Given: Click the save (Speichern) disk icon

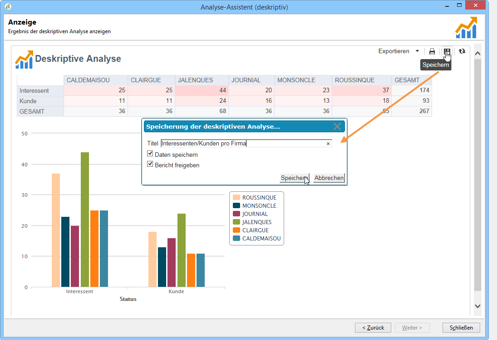Looking at the screenshot, I should coord(447,51).
